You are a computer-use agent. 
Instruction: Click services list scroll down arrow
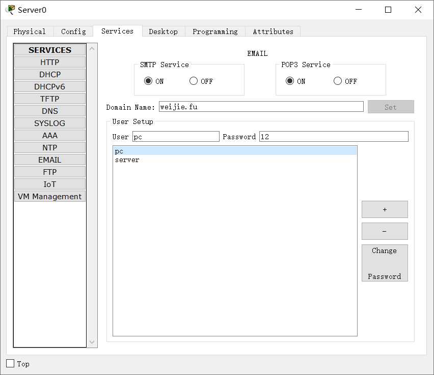92,342
